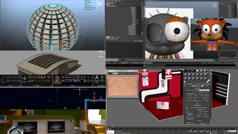This screenshot has width=238, height=134.
Task: Click the Rotate button in Coordinates rollout
Action: [x=207, y=101]
